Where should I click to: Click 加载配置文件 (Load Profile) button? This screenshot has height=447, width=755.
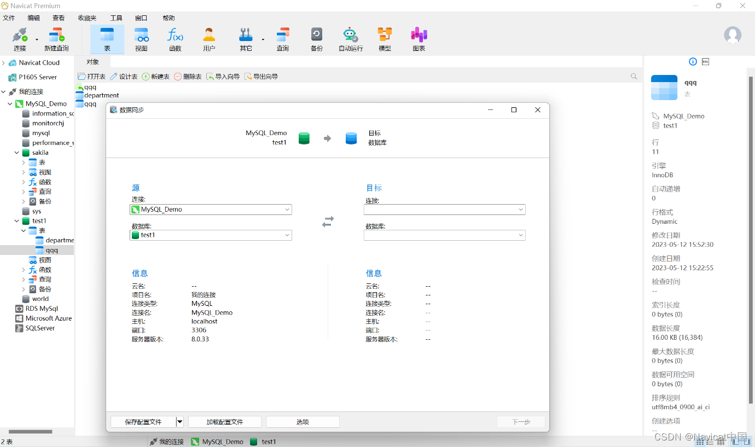[225, 422]
